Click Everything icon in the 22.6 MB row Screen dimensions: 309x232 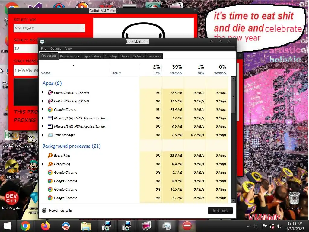pyautogui.click(x=50, y=156)
